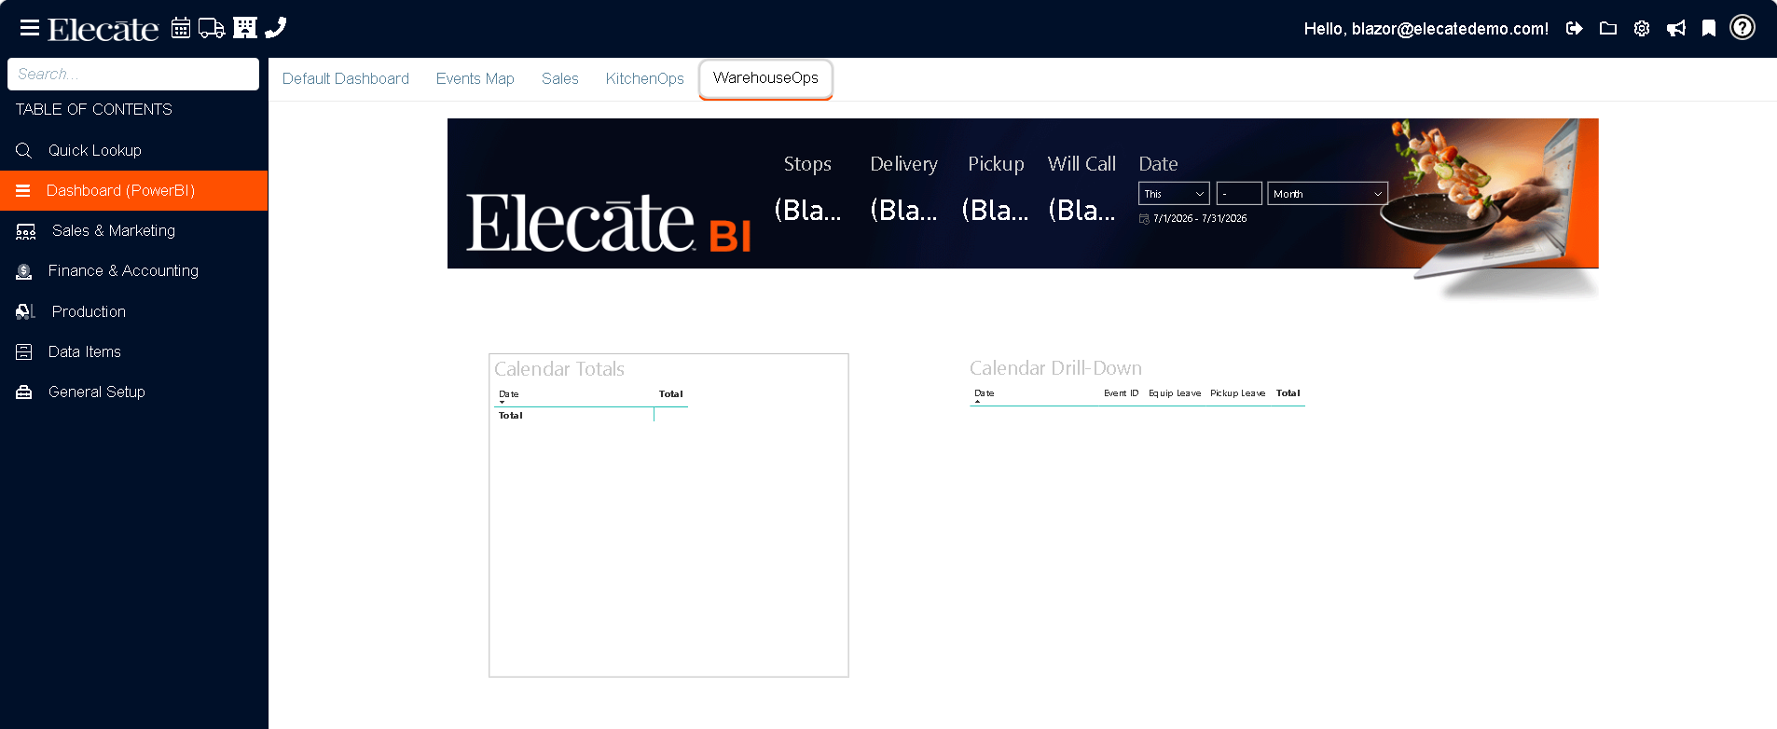This screenshot has width=1777, height=729.
Task: Click the "Calendar Totals" table title
Action: pos(559,369)
